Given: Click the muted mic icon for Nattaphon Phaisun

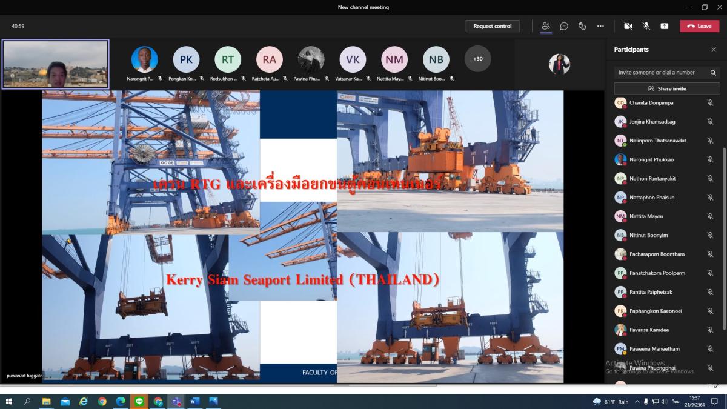Looking at the screenshot, I should point(710,198).
